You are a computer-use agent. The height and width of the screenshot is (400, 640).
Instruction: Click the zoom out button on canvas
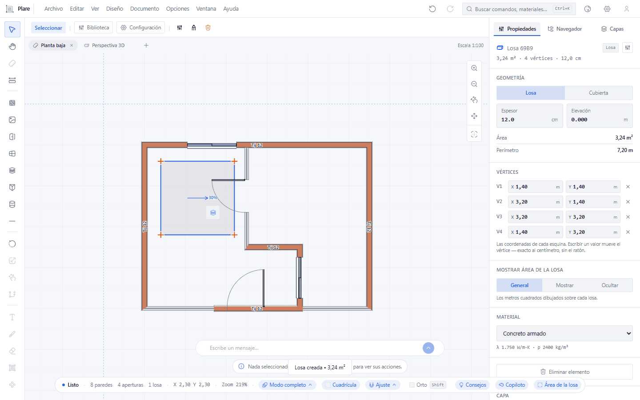coord(474,84)
